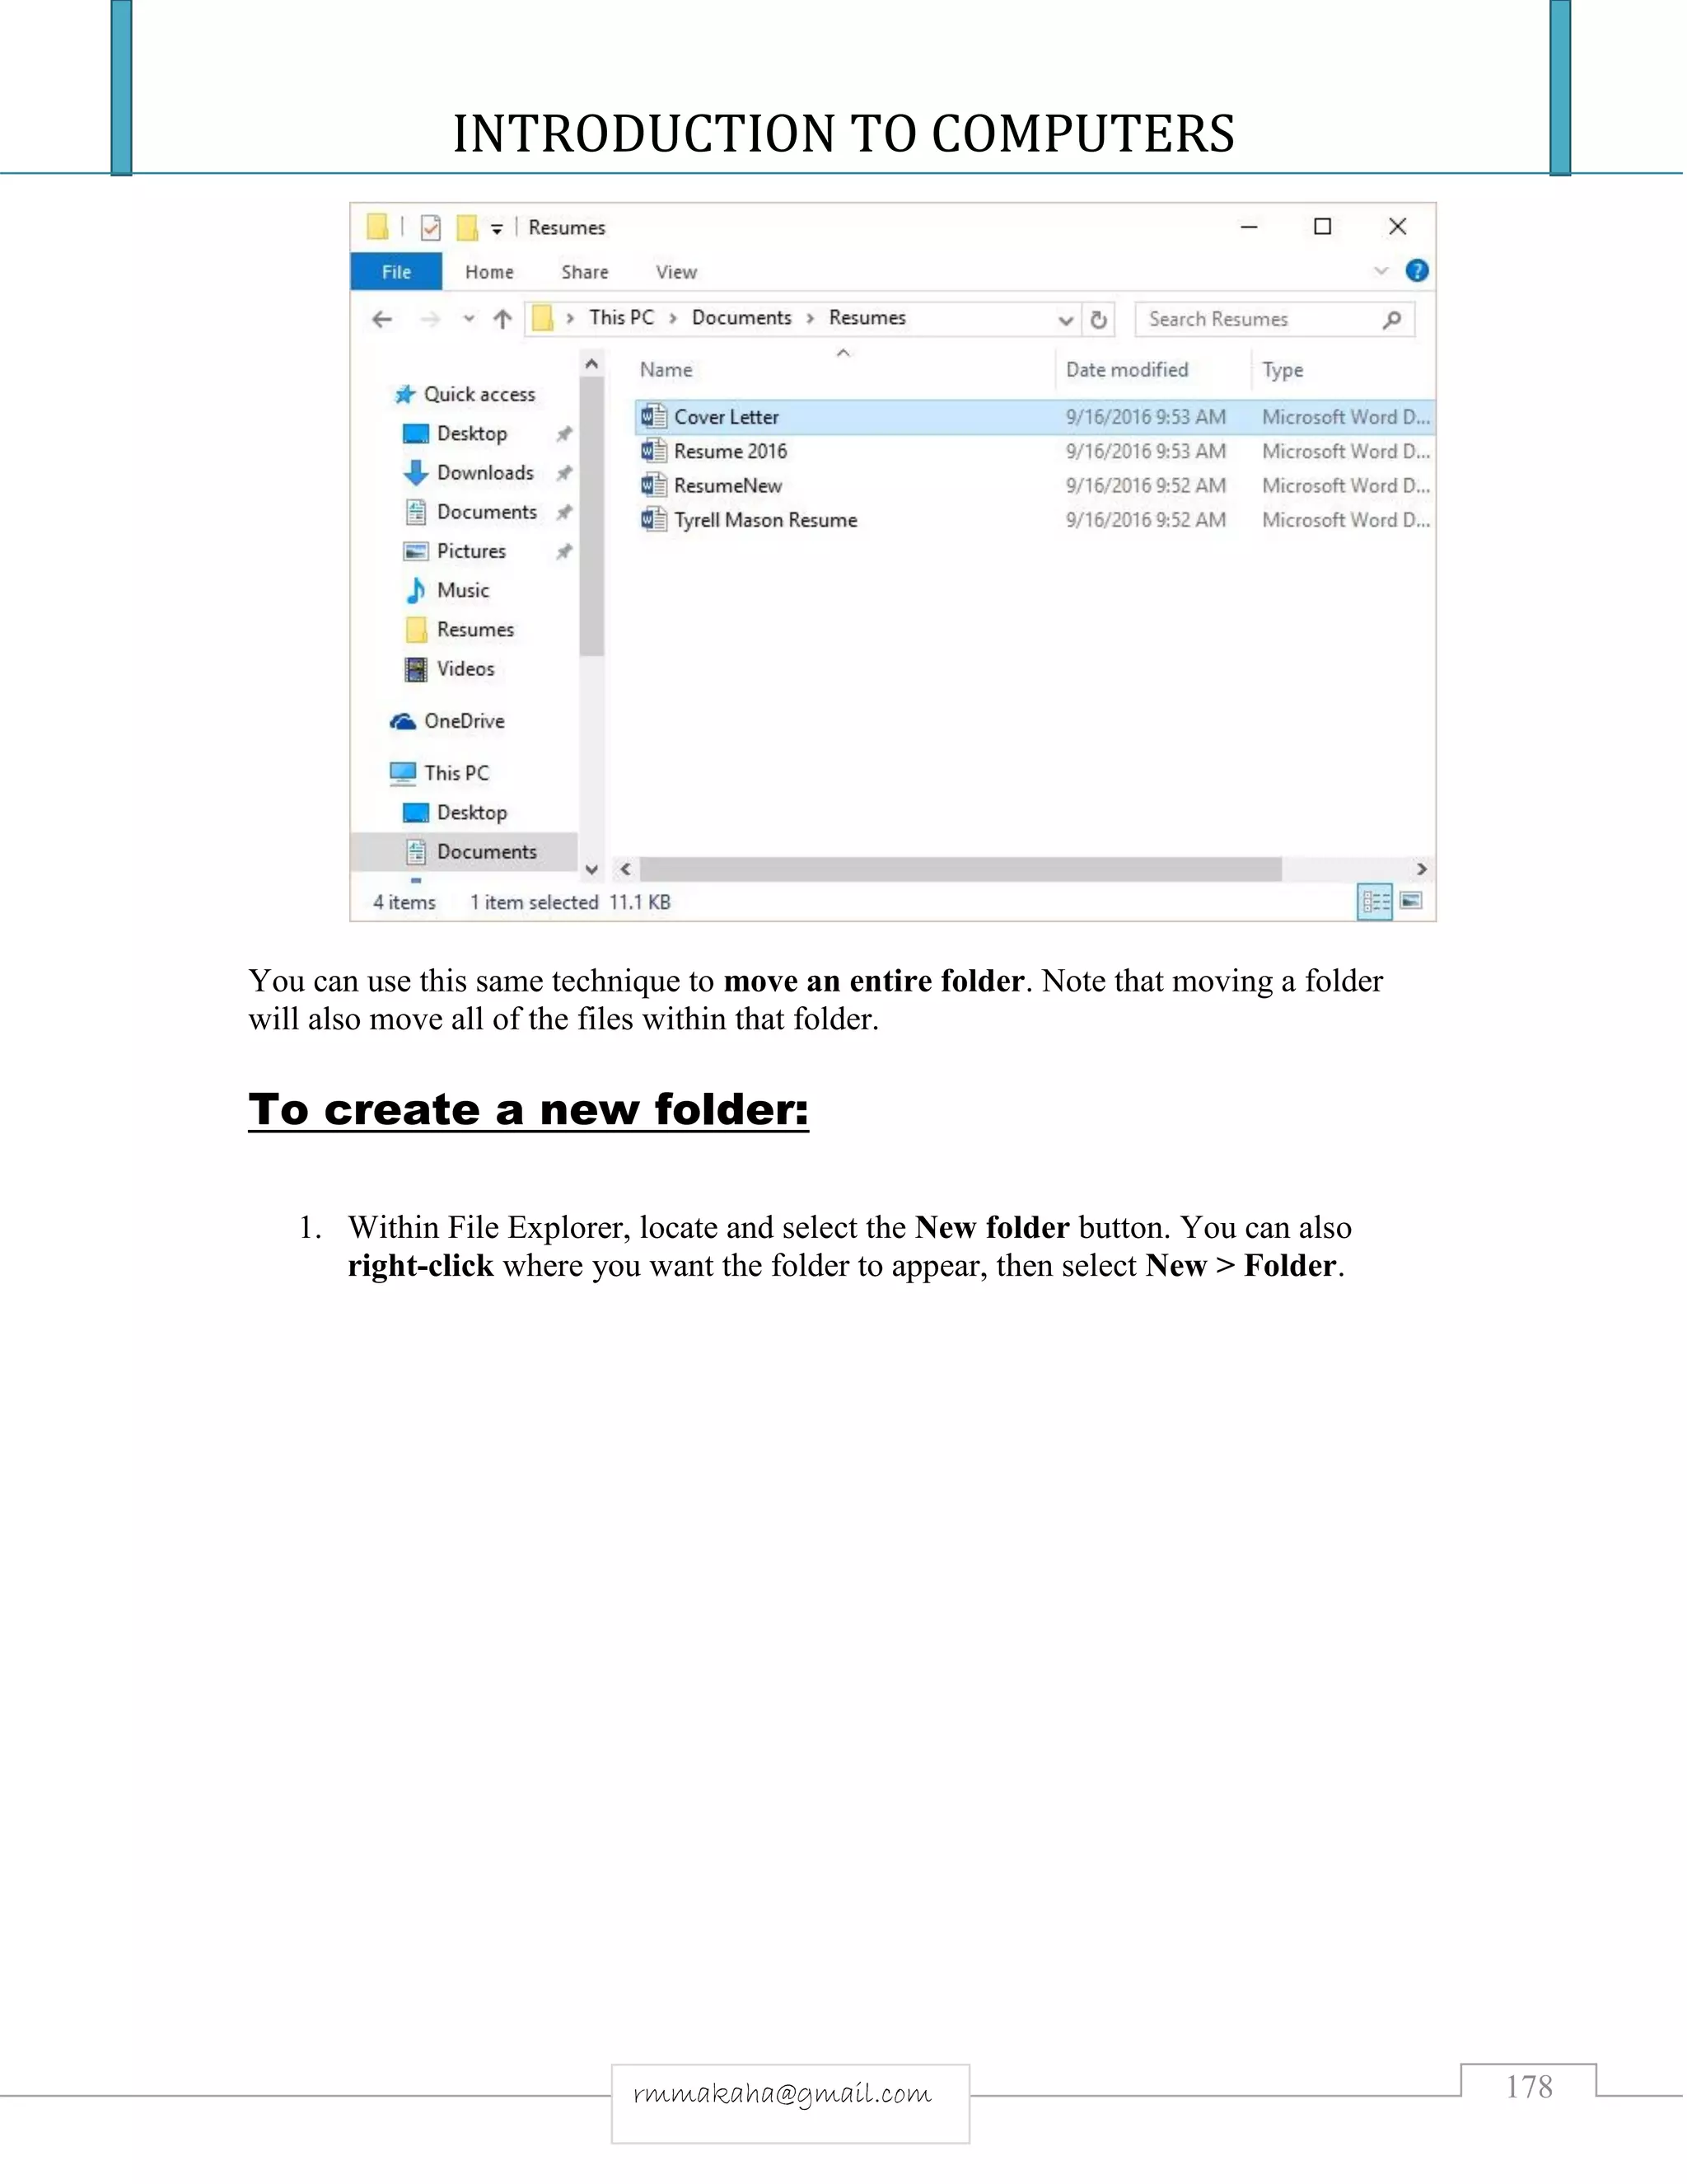Image resolution: width=1687 pixels, height=2184 pixels.
Task: Open the recent locations dropdown arrow
Action: coord(469,319)
